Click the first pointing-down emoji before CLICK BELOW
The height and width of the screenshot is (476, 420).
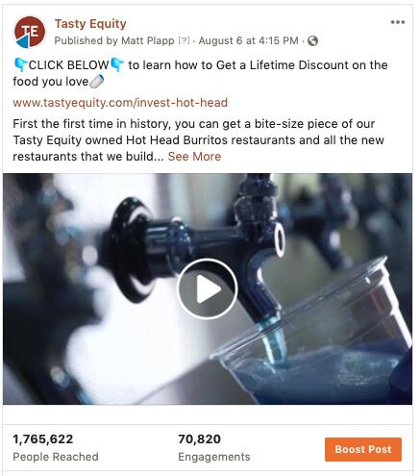tap(20, 65)
